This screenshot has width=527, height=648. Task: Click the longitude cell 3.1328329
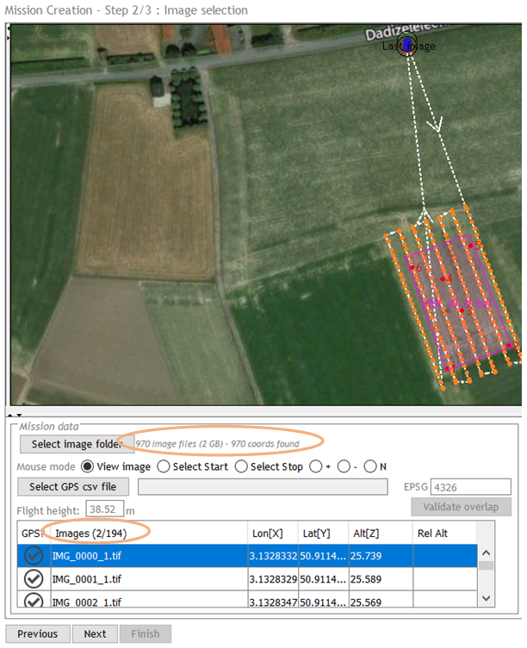pos(273,579)
